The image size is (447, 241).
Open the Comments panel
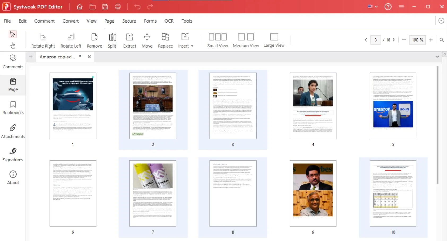point(13,62)
